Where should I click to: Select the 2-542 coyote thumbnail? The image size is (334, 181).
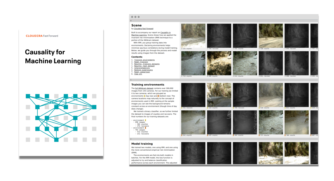point(193,122)
